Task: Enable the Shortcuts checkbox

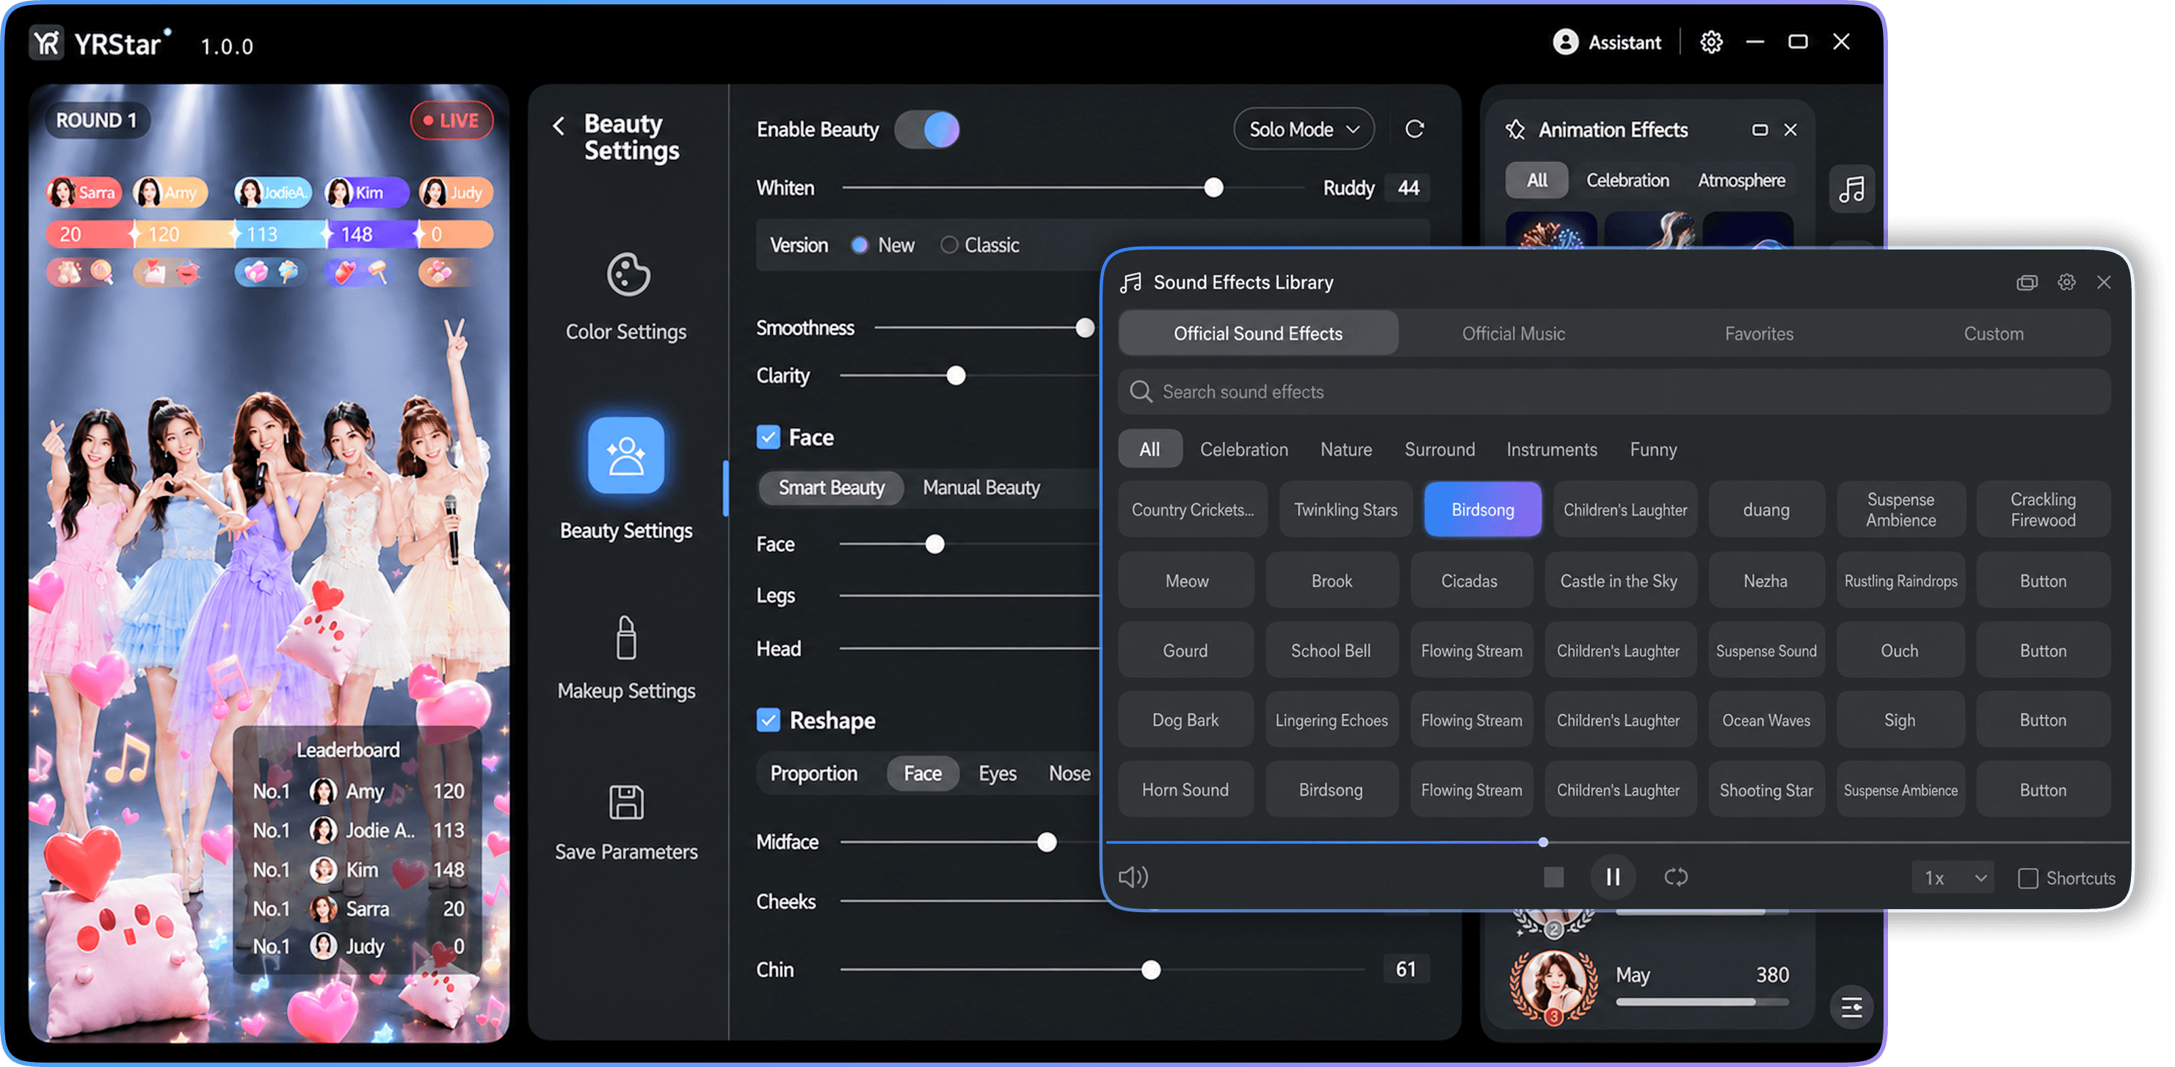Action: tap(2027, 878)
